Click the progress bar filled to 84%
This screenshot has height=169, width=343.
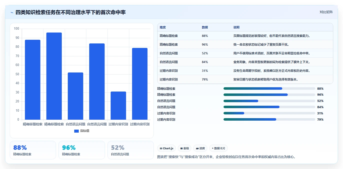click(269, 107)
